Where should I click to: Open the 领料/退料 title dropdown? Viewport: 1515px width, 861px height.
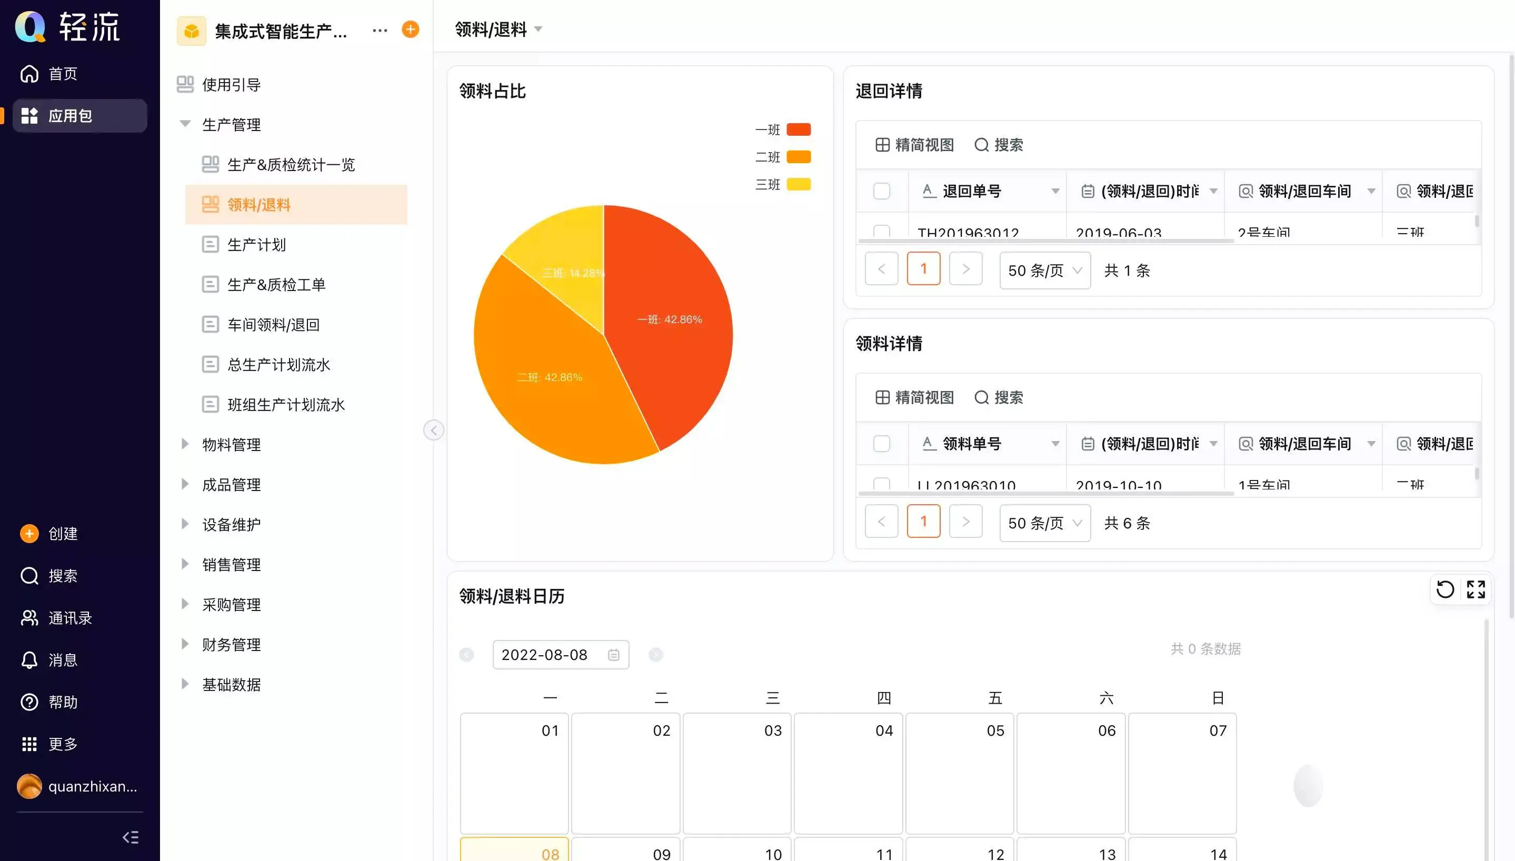tap(538, 29)
